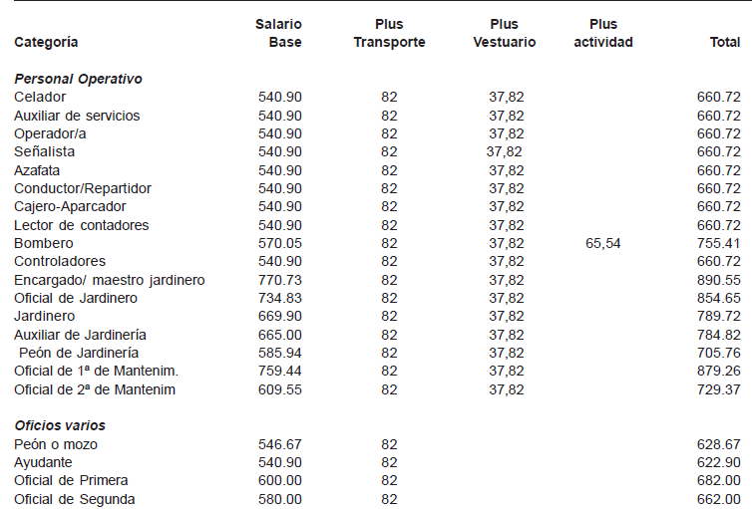Click the Bombero category name
This screenshot has height=509, width=752.
[x=44, y=243]
